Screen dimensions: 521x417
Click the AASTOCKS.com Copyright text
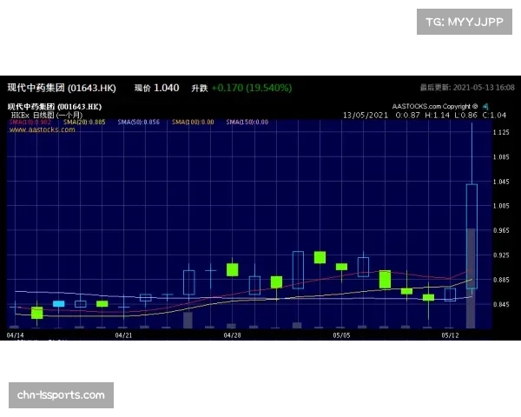[434, 106]
